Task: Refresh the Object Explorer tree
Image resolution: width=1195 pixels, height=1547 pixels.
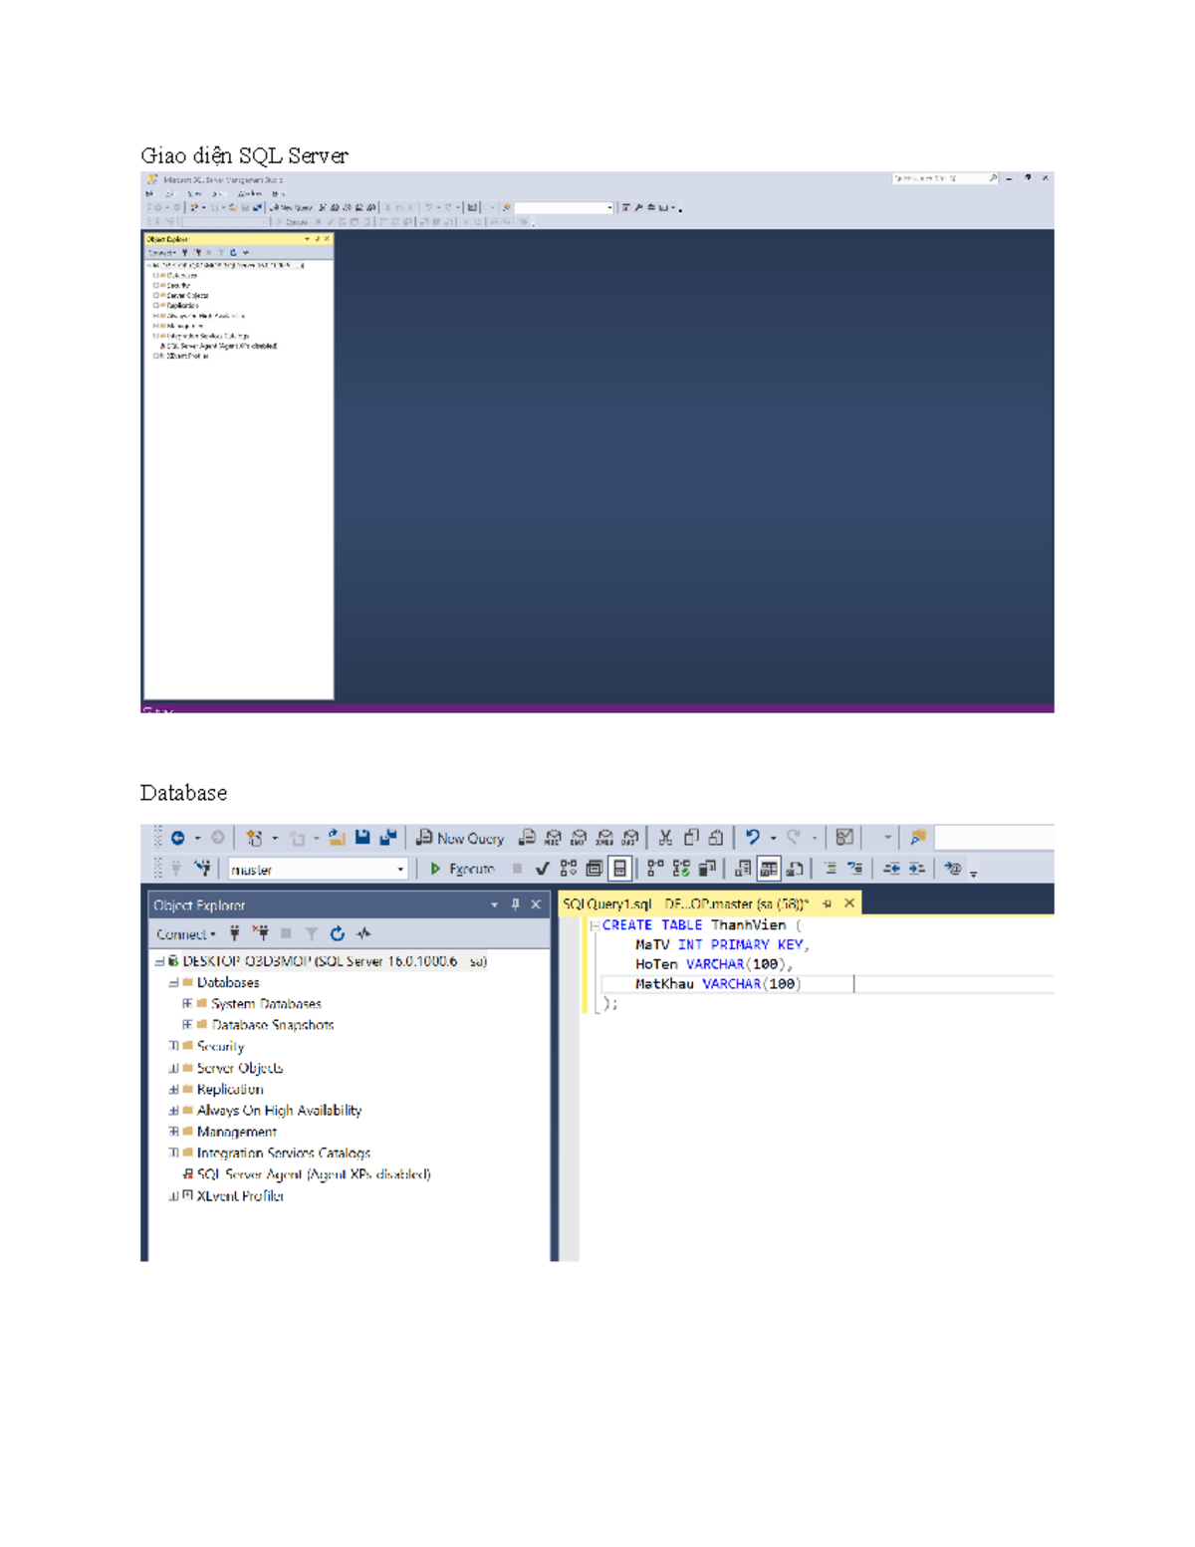Action: point(337,934)
